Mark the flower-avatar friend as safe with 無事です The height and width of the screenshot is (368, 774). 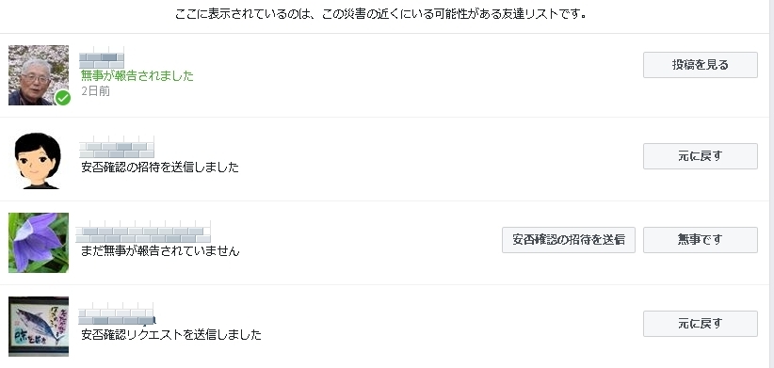coord(700,240)
